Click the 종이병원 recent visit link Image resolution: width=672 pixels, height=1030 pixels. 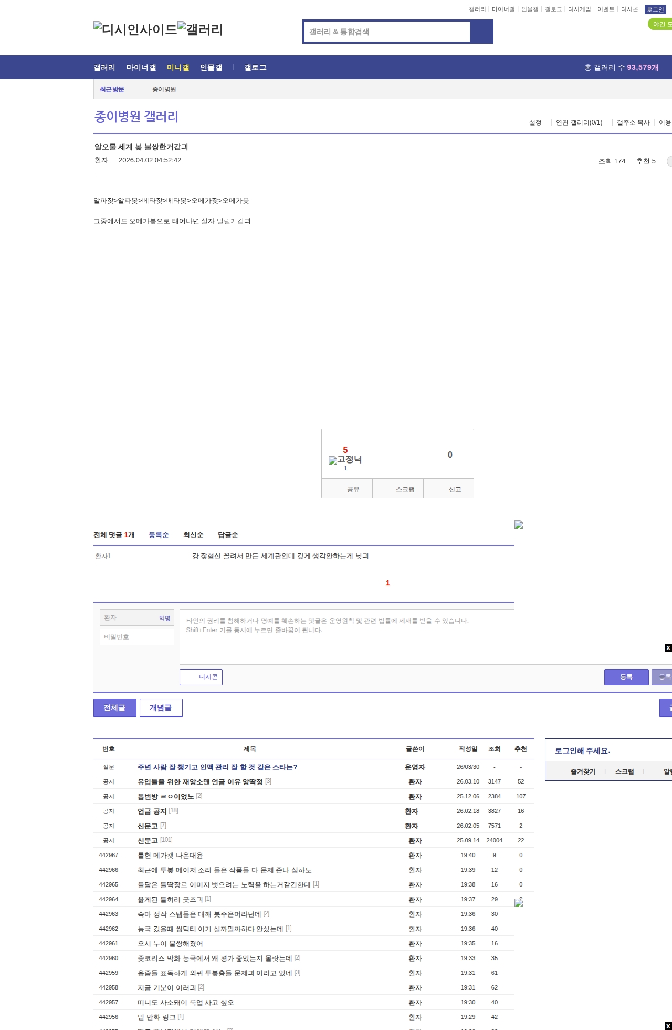point(164,89)
